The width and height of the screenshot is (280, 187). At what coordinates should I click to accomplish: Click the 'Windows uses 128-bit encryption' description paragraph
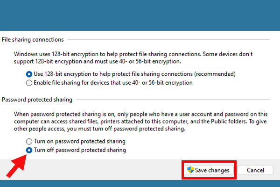[133, 58]
